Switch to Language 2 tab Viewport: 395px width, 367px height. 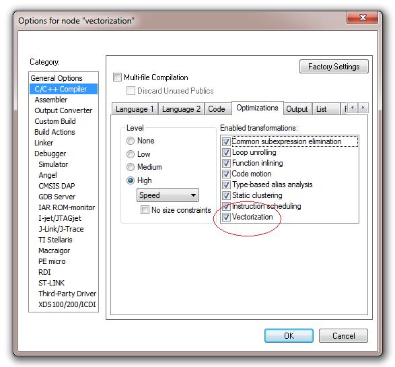point(181,109)
